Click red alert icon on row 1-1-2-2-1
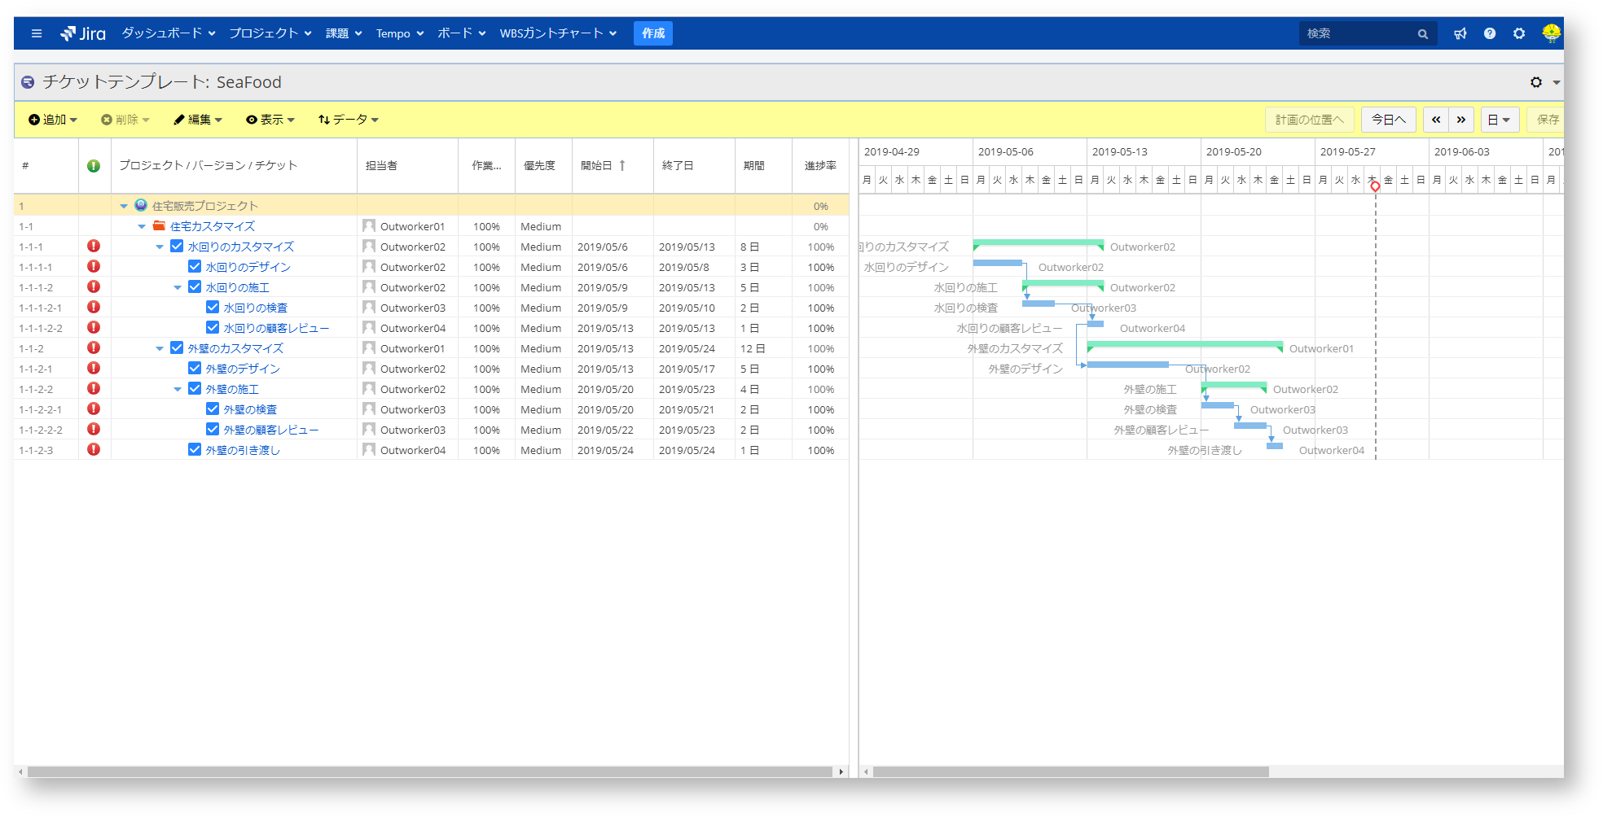The width and height of the screenshot is (1603, 817). tap(94, 408)
